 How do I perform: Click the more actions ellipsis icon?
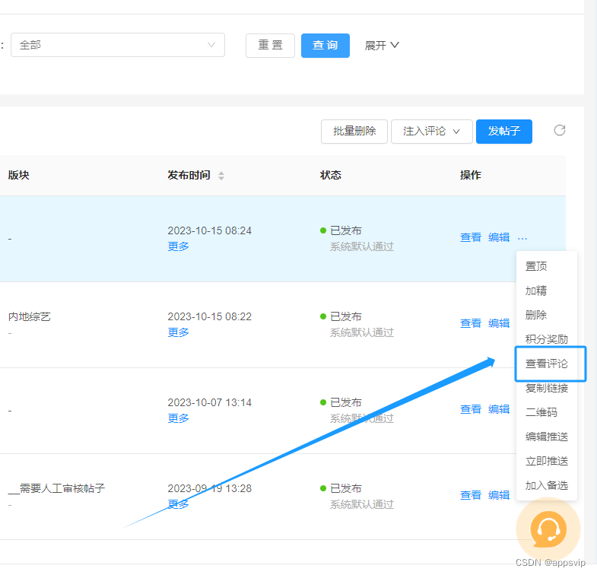pyautogui.click(x=522, y=238)
